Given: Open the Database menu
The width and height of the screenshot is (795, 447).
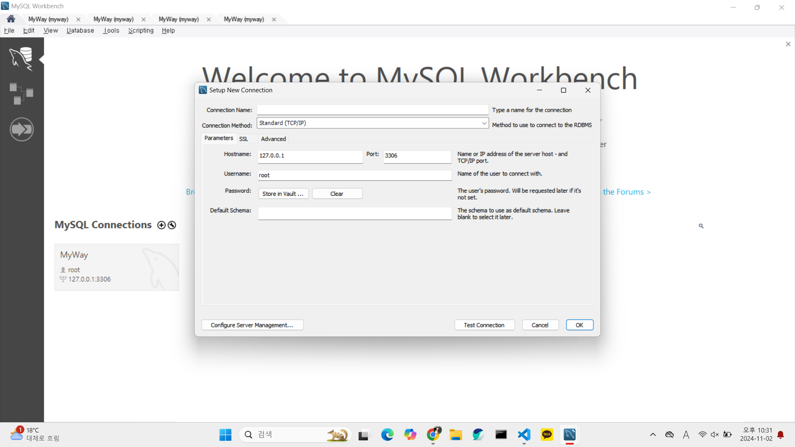Looking at the screenshot, I should click(x=80, y=31).
